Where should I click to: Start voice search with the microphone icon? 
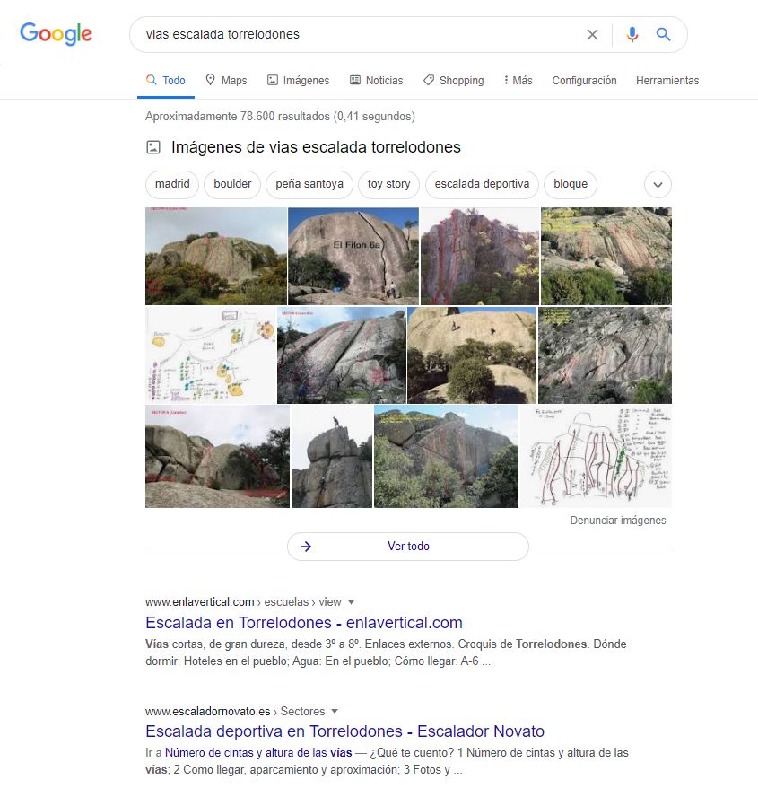(x=632, y=35)
